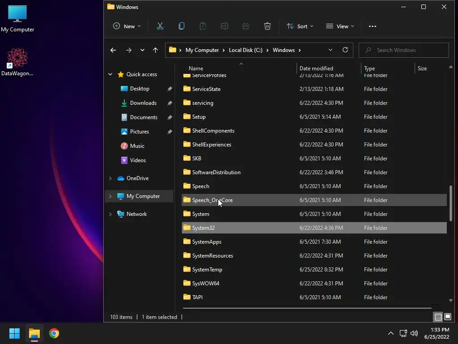Image resolution: width=458 pixels, height=344 pixels.
Task: Click My Computer breadcrumb
Action: point(202,50)
